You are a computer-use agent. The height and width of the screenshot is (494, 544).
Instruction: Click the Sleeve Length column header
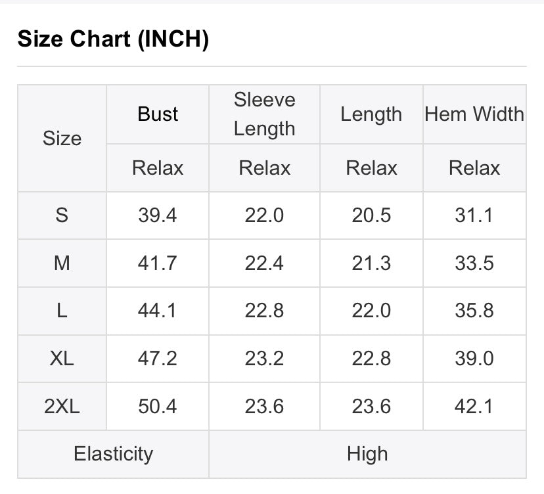point(264,114)
